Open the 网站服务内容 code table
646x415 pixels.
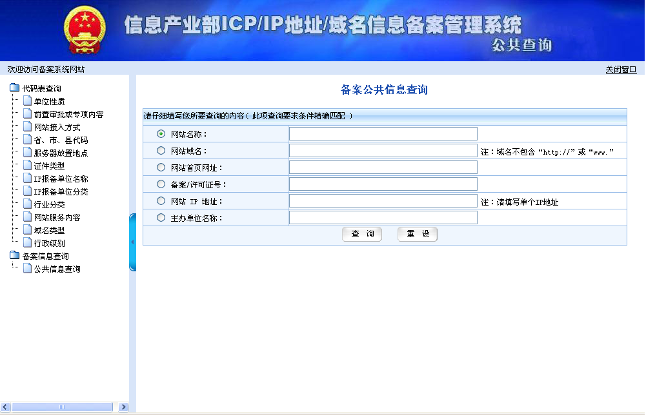pyautogui.click(x=57, y=217)
